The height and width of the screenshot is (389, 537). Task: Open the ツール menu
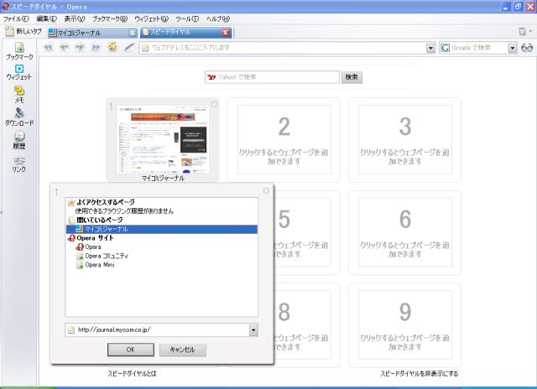pos(187,18)
